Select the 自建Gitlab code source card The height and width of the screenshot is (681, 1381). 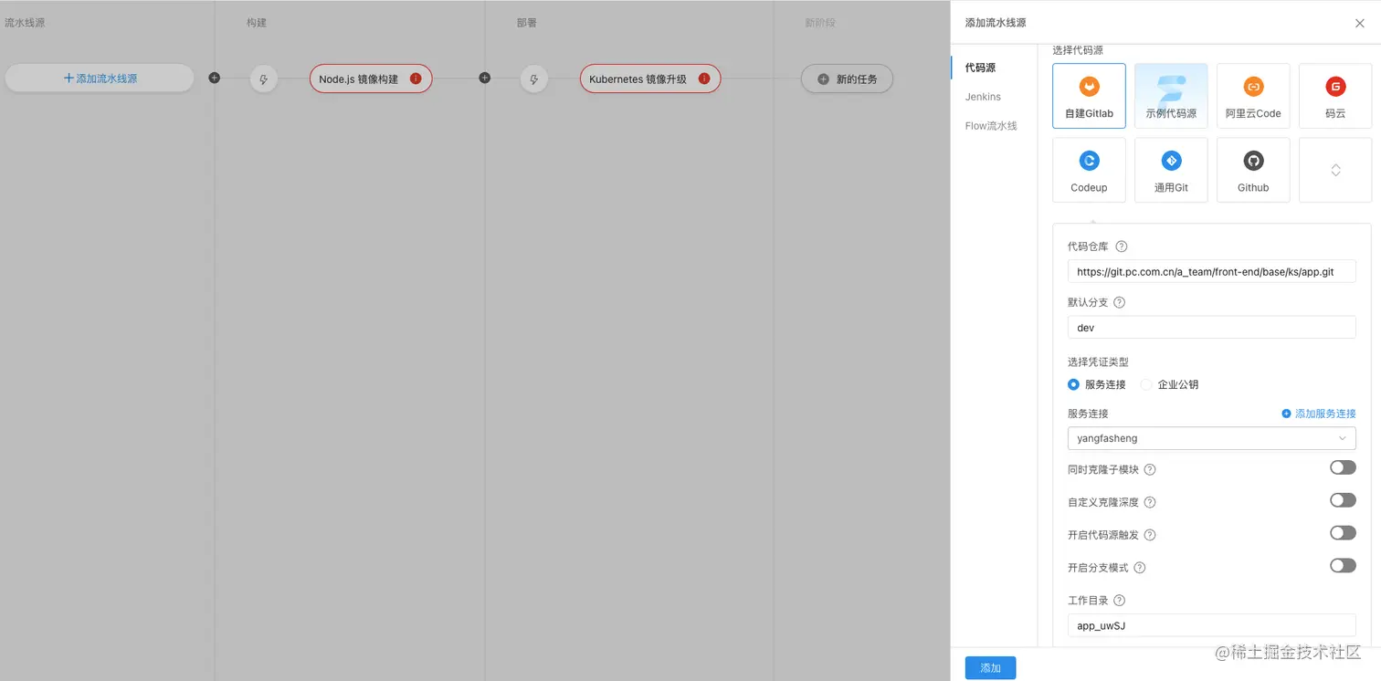click(1089, 96)
